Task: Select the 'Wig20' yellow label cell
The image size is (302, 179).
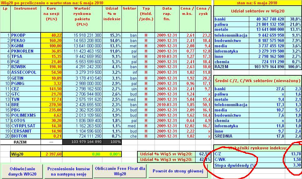Action: click(25, 154)
